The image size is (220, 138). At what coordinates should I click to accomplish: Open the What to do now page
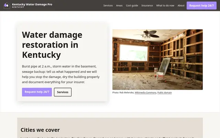tap(165, 6)
